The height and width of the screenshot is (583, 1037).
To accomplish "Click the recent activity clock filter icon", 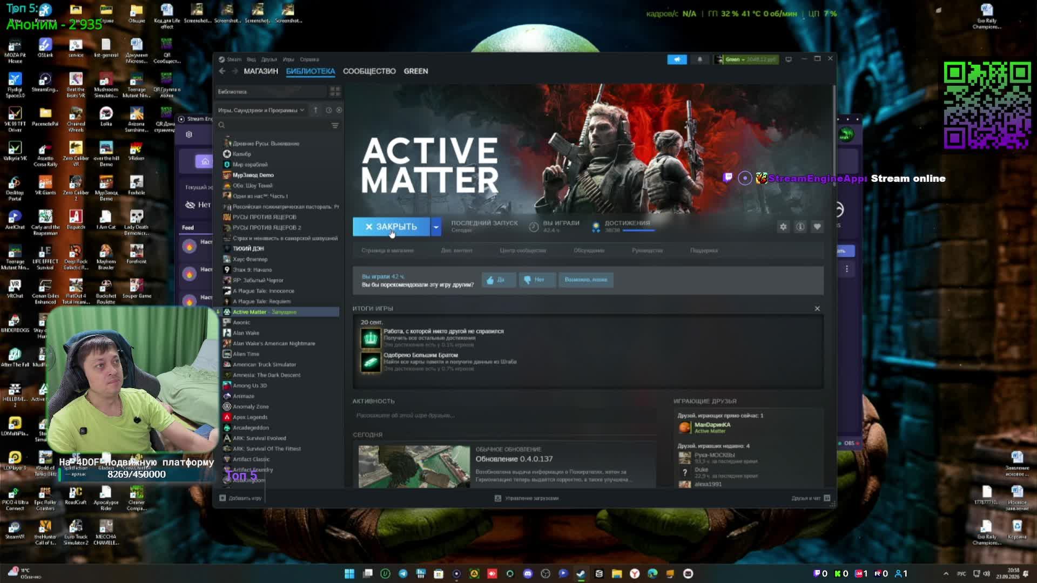I will pyautogui.click(x=328, y=110).
